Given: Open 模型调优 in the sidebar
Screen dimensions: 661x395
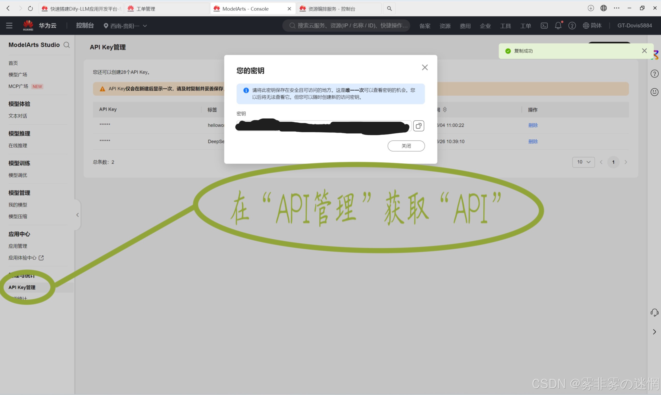Looking at the screenshot, I should point(18,175).
